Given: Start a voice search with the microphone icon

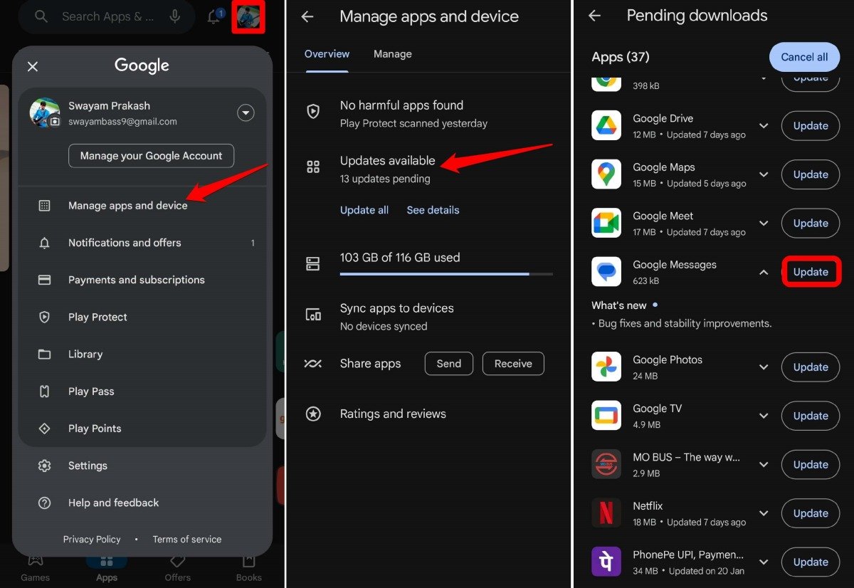Looking at the screenshot, I should [176, 16].
